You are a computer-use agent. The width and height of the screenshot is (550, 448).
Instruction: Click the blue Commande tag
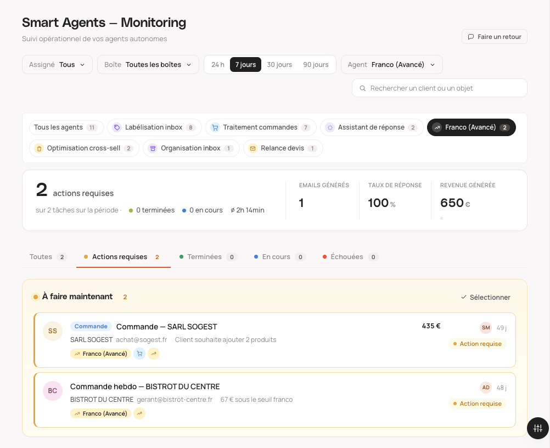tap(91, 326)
